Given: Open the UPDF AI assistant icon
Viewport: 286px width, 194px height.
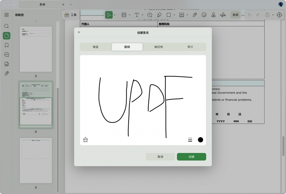Looking at the screenshot, I should click(279, 15).
